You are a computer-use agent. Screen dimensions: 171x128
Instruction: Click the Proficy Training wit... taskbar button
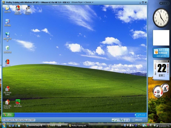(78, 126)
